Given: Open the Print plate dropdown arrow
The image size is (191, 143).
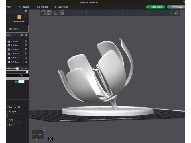Looking at the screenshot, I should coord(169,7).
